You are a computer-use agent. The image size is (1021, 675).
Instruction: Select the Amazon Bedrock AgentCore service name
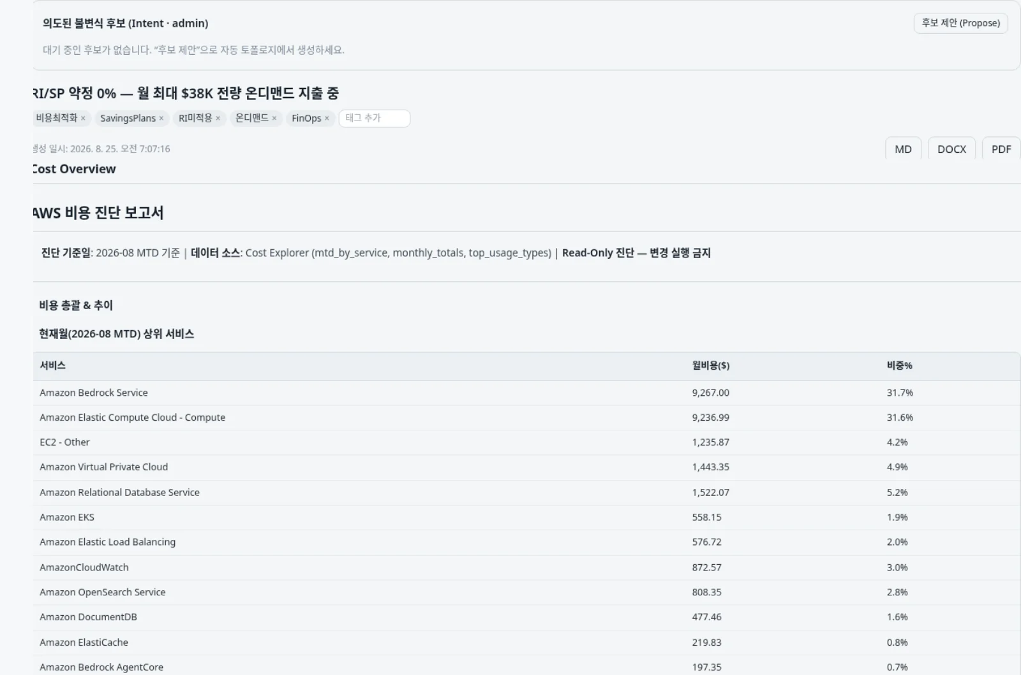coord(101,667)
